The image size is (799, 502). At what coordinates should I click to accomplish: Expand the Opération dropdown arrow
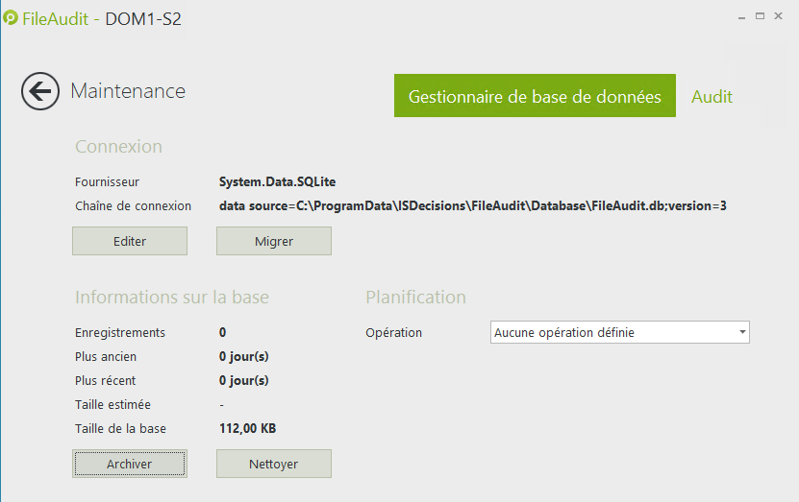pyautogui.click(x=742, y=332)
